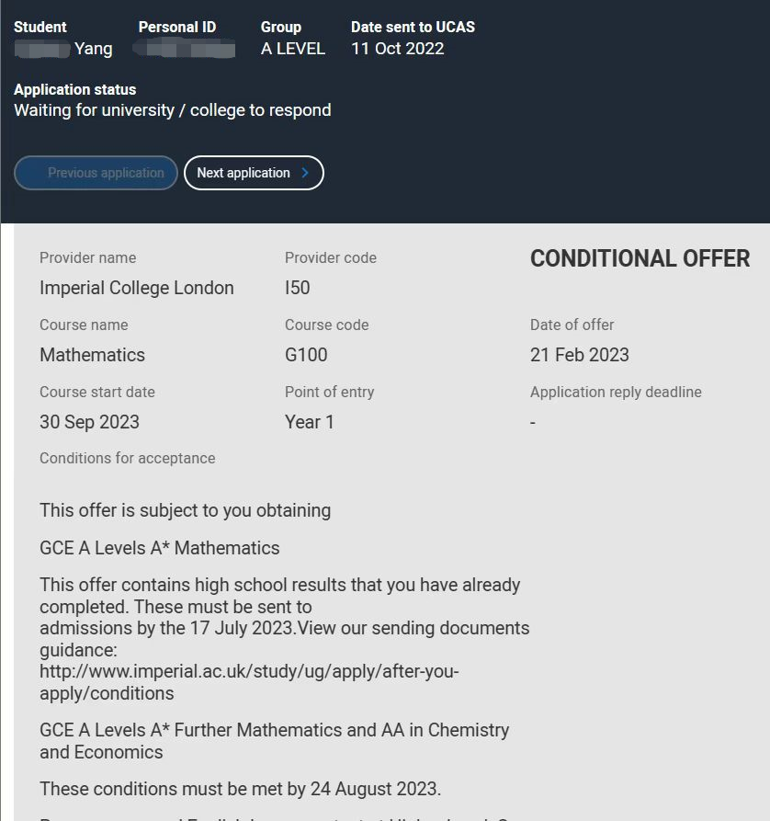This screenshot has height=821, width=770.
Task: Click the course name Mathematics
Action: [x=92, y=355]
